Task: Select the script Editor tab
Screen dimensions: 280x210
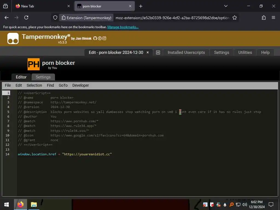Action: [x=21, y=77]
